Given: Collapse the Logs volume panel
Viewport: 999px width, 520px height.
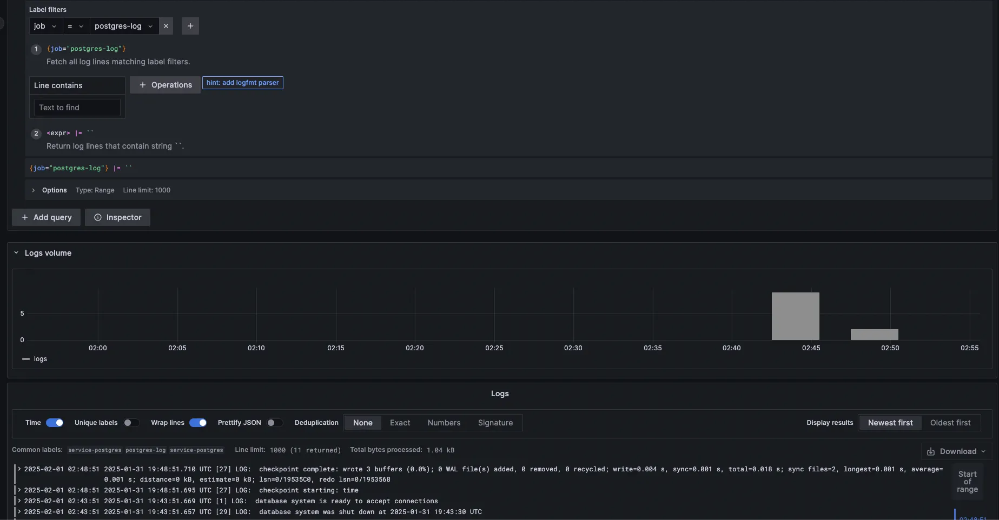Looking at the screenshot, I should tap(16, 253).
